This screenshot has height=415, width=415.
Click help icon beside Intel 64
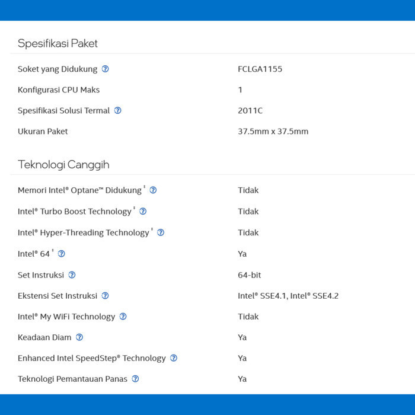(62, 254)
